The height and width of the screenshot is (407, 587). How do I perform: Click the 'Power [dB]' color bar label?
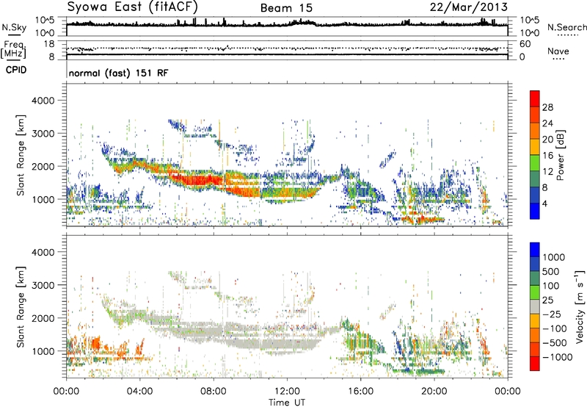point(560,155)
